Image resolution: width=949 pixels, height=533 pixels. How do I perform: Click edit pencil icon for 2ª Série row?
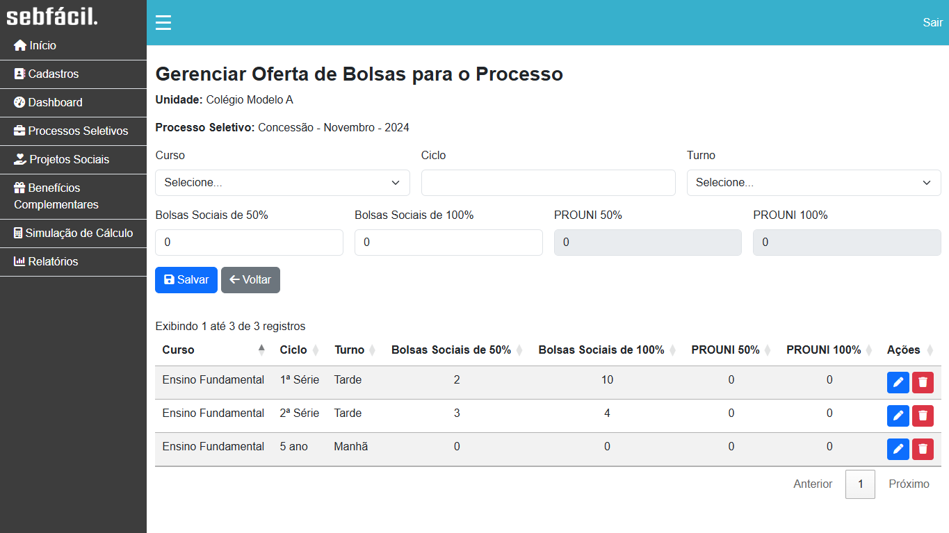pos(898,416)
